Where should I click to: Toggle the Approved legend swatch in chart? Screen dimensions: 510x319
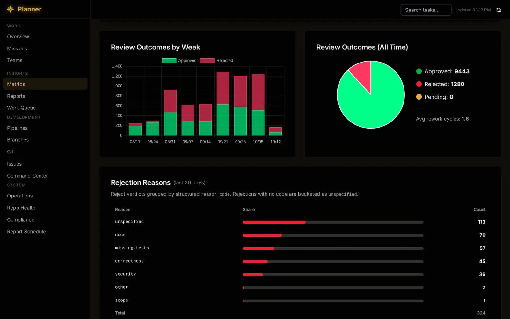pyautogui.click(x=169, y=61)
